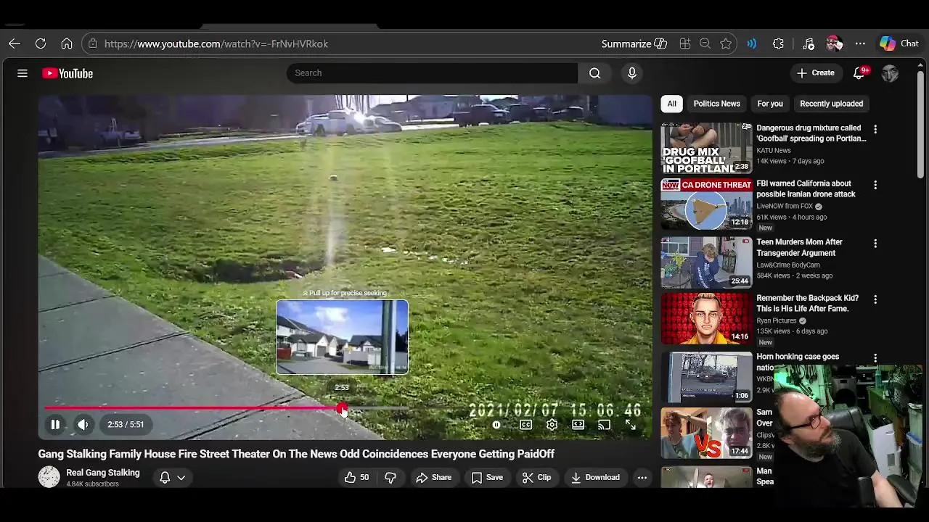Open browser extensions puzzle icon
929x522 pixels.
pyautogui.click(x=778, y=43)
